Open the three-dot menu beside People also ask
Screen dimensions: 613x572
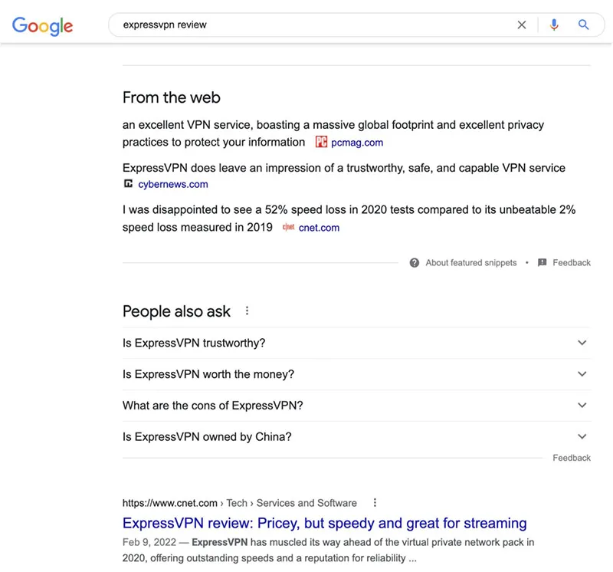(x=247, y=310)
